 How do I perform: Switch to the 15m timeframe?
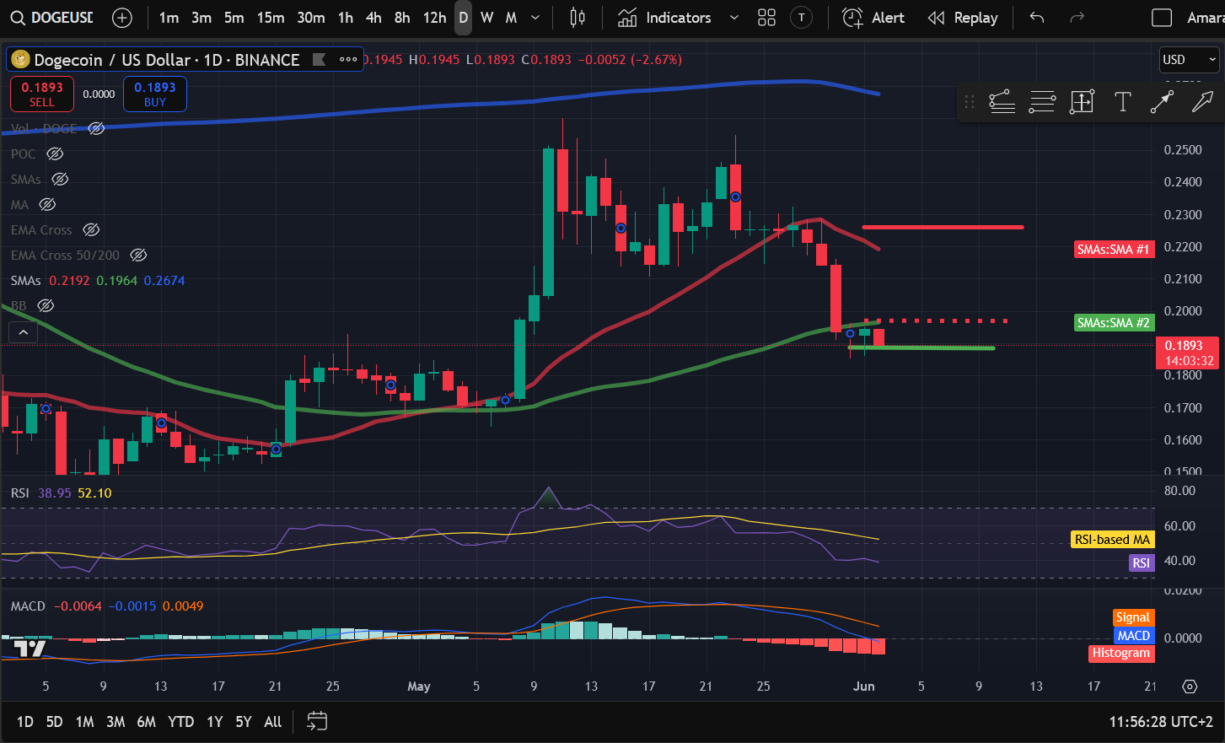coord(271,18)
